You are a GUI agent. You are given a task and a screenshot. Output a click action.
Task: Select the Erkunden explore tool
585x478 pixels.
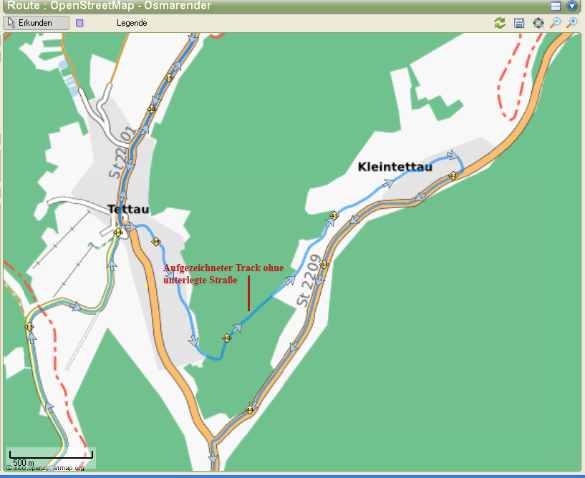[x=37, y=23]
